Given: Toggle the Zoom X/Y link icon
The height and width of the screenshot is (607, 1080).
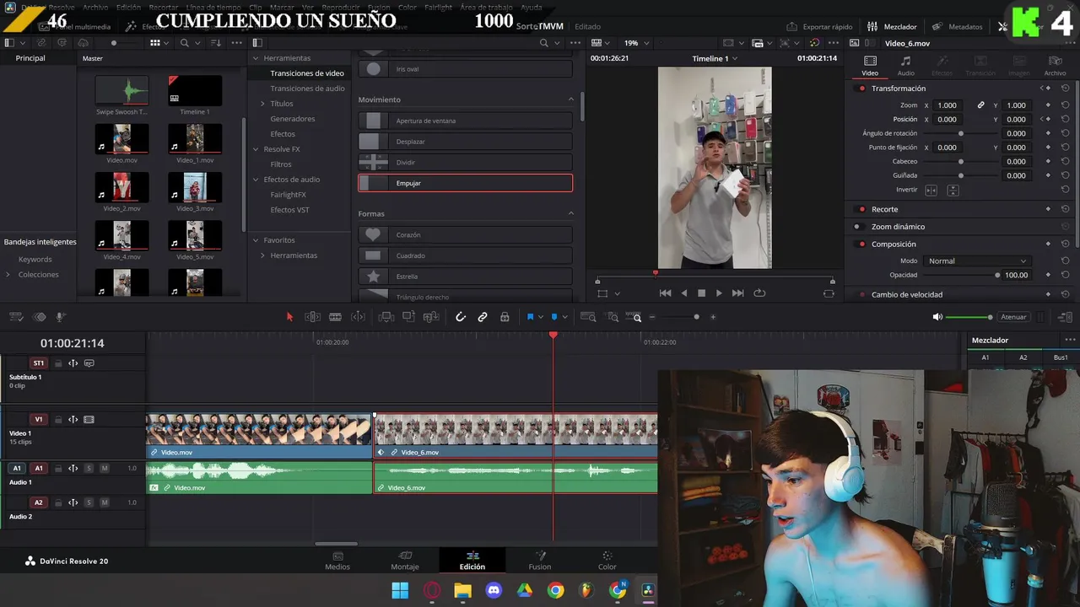Looking at the screenshot, I should click(x=980, y=105).
